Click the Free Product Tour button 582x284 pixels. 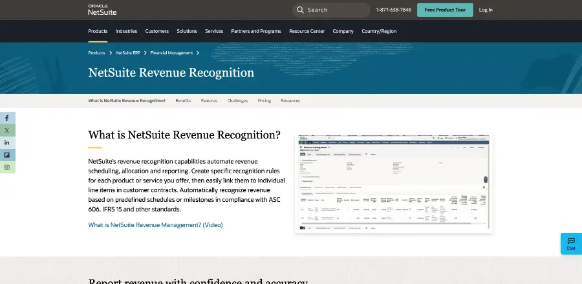click(x=445, y=10)
